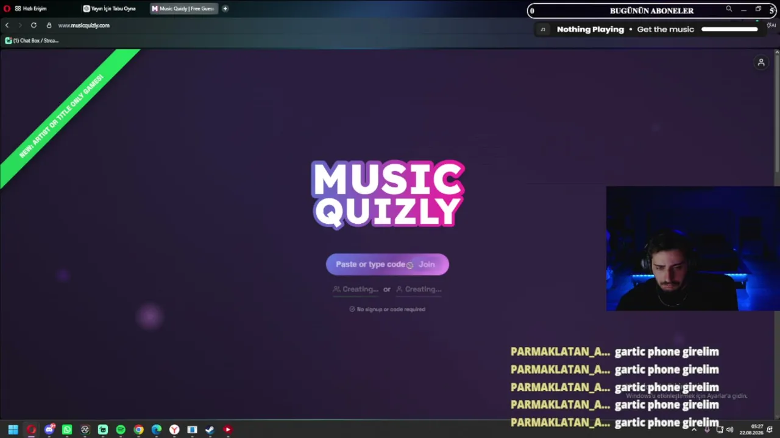Go forward in browser history
The image size is (780, 438).
tap(19, 26)
